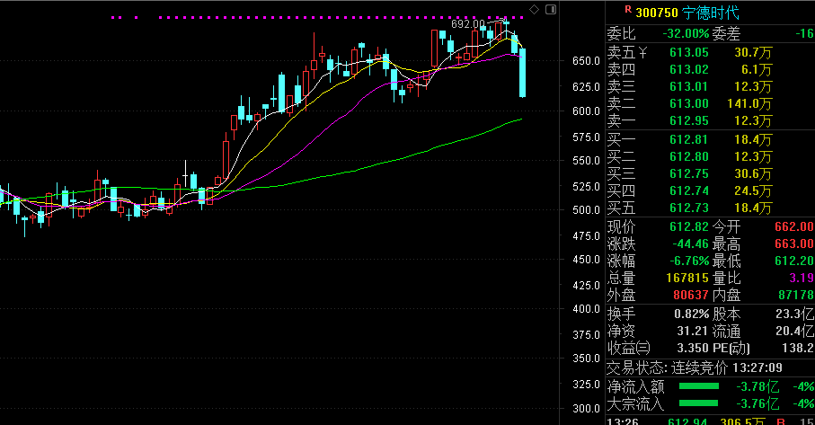
Task: Click the 650.0 price axis label
Action: click(586, 61)
